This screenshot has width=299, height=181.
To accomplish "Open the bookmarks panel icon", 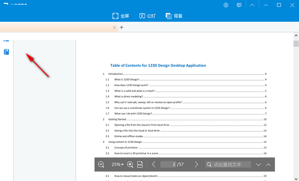I will 7,52.
